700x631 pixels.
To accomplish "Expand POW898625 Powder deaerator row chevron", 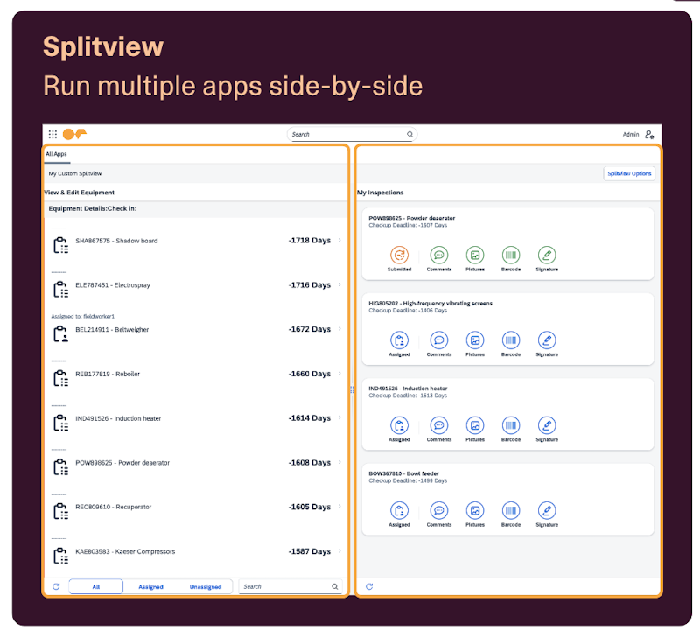I will [339, 462].
